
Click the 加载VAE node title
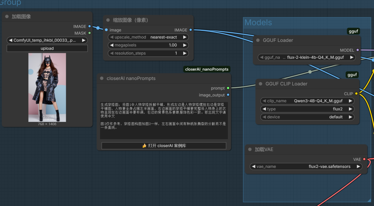[x=264, y=149]
